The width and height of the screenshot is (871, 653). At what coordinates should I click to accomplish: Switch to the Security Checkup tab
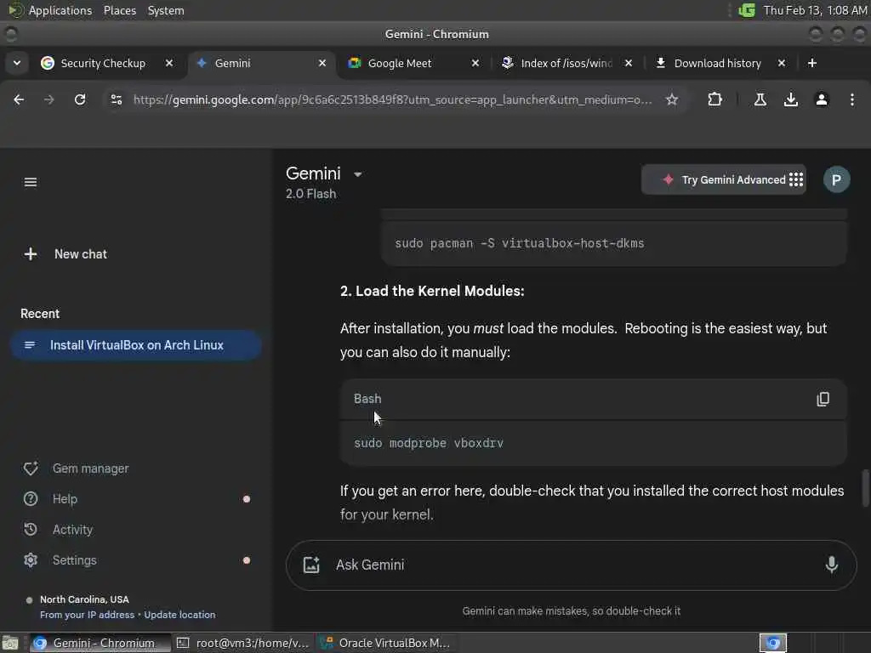(x=103, y=63)
